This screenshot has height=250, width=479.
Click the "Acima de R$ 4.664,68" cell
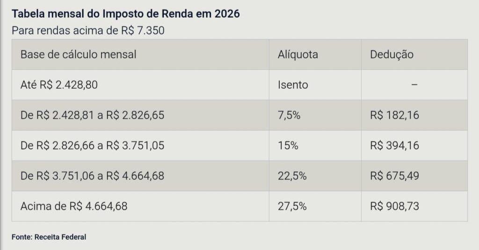click(74, 206)
